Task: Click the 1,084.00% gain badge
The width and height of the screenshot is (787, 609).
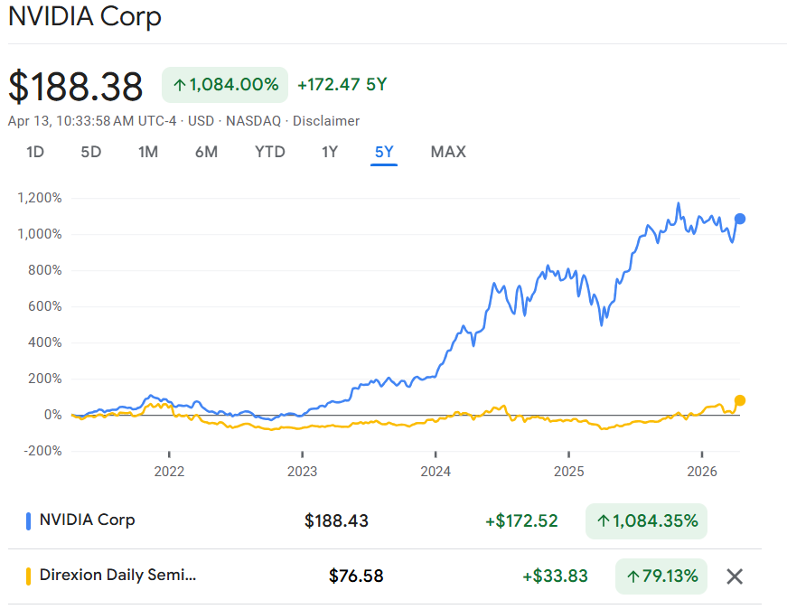Action: (x=225, y=85)
